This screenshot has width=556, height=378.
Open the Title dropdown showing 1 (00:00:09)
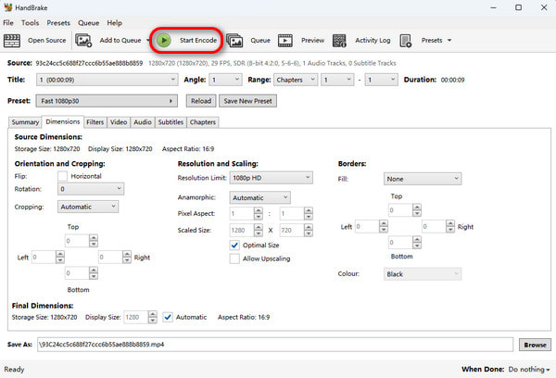107,80
